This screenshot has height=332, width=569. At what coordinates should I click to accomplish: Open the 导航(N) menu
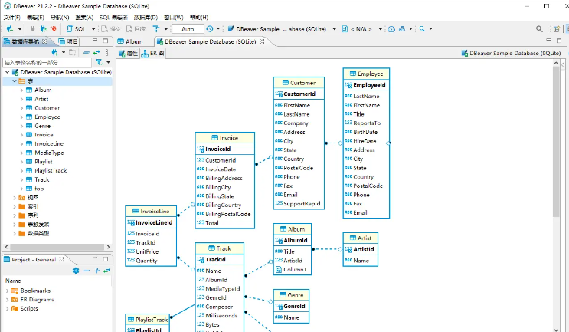click(x=60, y=17)
